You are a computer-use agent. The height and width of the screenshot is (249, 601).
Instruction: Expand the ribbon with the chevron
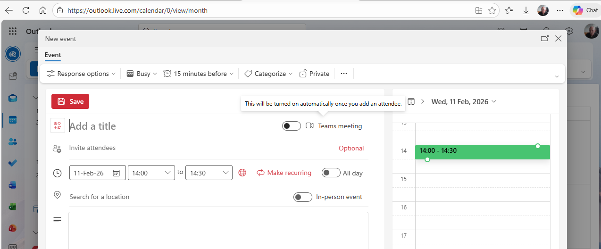coord(557,76)
